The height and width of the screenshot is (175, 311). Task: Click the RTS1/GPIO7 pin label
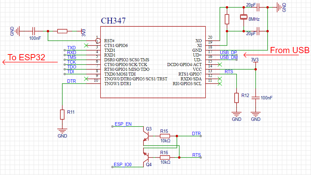point(190,74)
